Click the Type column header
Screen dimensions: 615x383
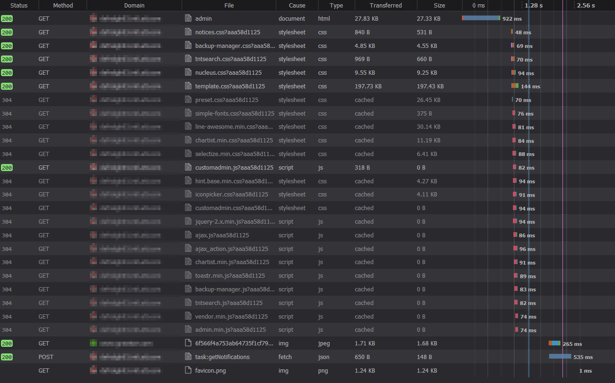point(336,5)
